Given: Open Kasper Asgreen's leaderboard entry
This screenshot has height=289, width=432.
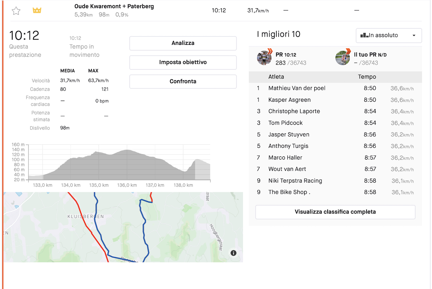Looking at the screenshot, I should tap(289, 100).
